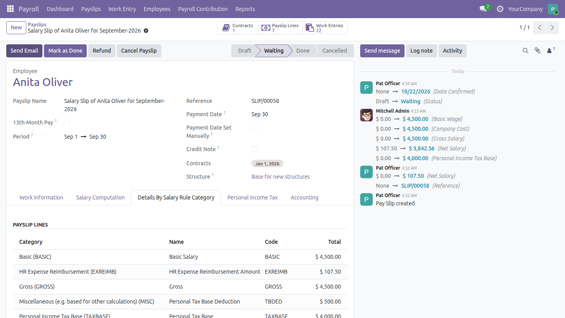
Task: Click the Cancel Payslip button
Action: pos(139,51)
